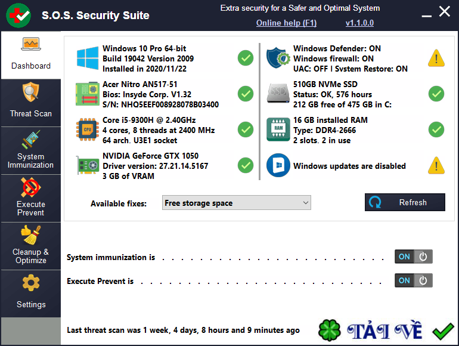Click the v1.1.0.0 version link

pyautogui.click(x=359, y=23)
